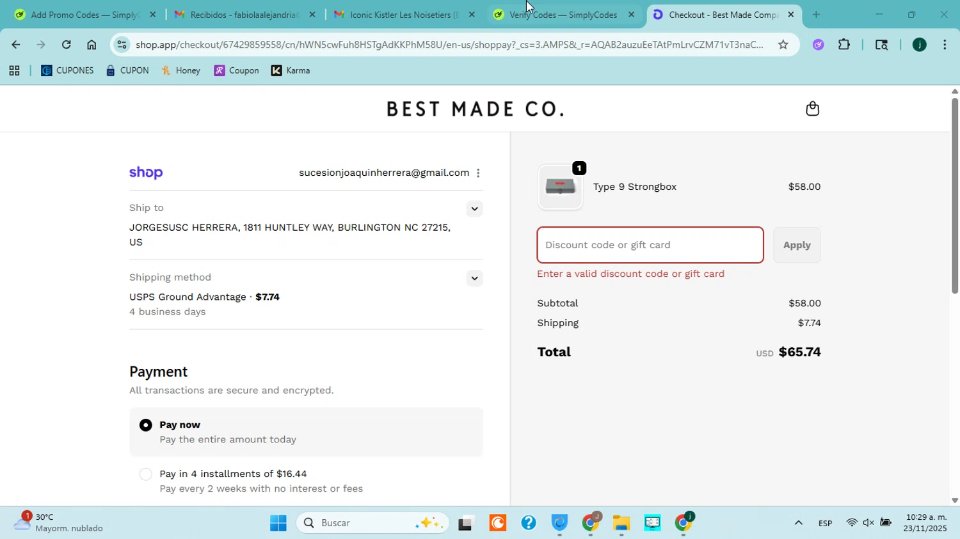
Task: Close the Verify Codes tab
Action: pos(631,15)
